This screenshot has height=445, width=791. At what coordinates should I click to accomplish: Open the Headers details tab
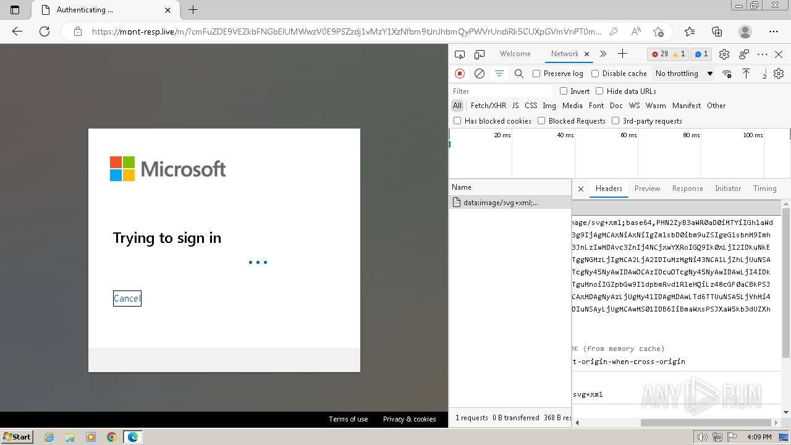click(x=609, y=189)
